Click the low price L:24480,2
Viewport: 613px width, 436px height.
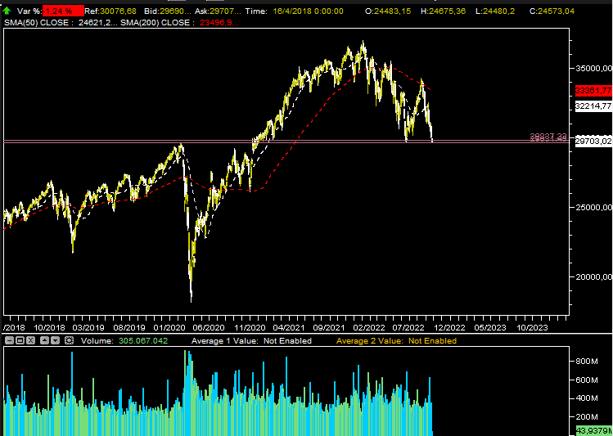[494, 11]
